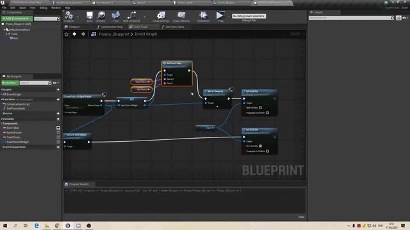The width and height of the screenshot is (410, 230).
Task: Collapse the Variables section
Action: click(x=1, y=119)
